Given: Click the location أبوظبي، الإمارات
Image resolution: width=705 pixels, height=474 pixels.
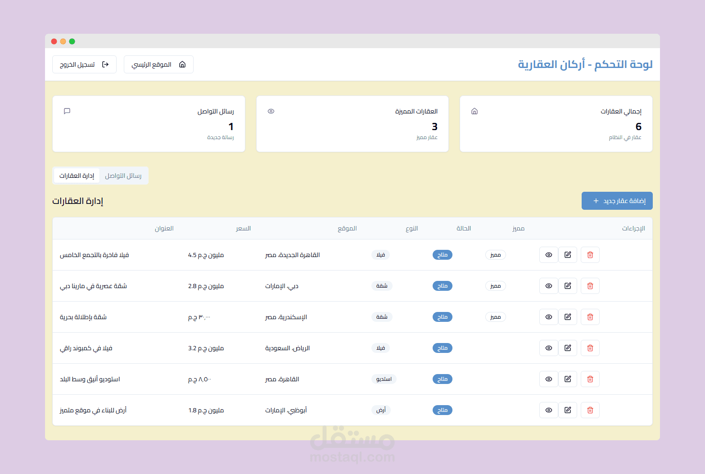Looking at the screenshot, I should 286,410.
